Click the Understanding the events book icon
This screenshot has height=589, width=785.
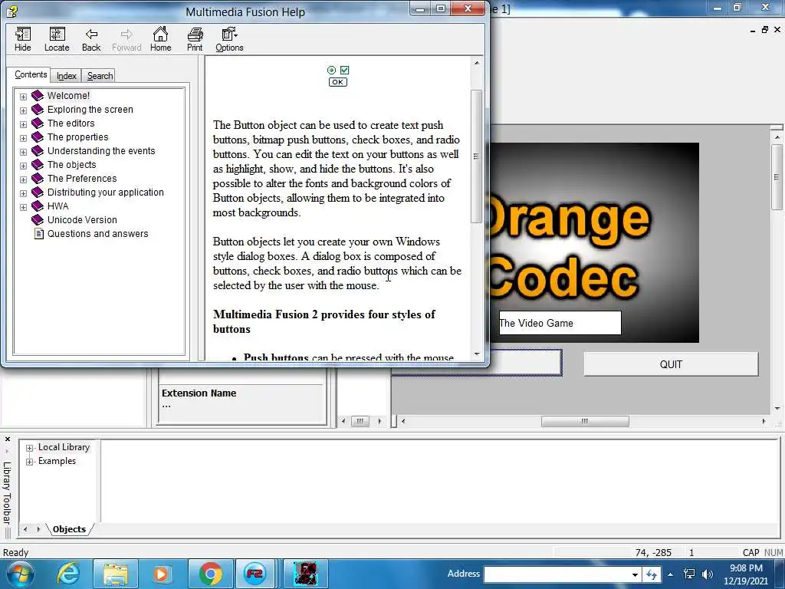point(38,150)
